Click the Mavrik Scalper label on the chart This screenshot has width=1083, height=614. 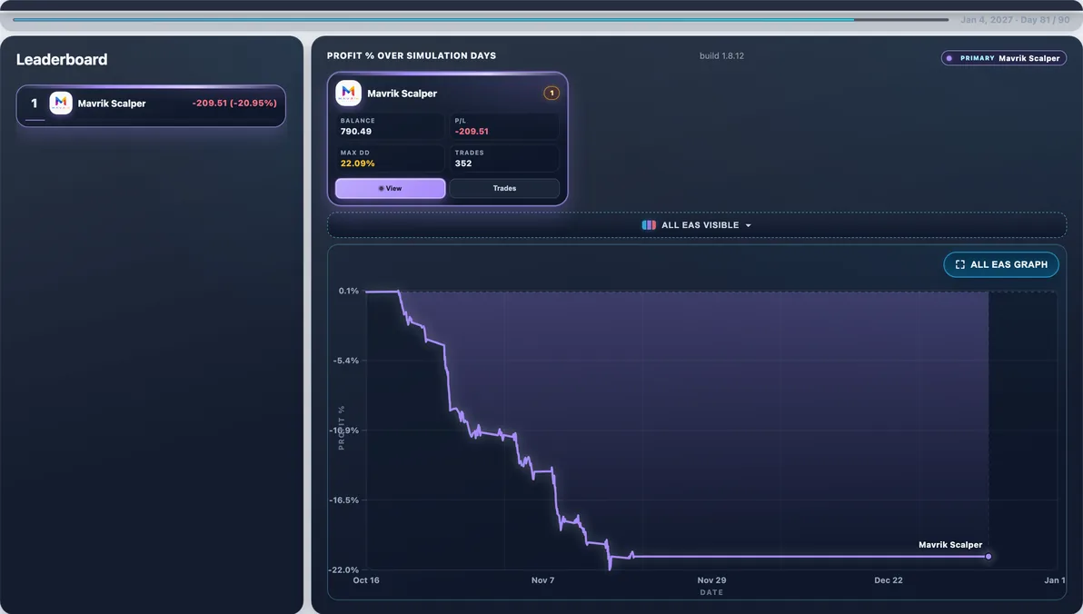click(949, 545)
